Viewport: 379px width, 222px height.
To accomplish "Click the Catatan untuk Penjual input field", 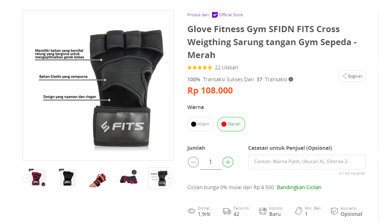I will tap(307, 162).
